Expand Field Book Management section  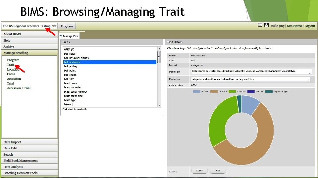[29, 161]
